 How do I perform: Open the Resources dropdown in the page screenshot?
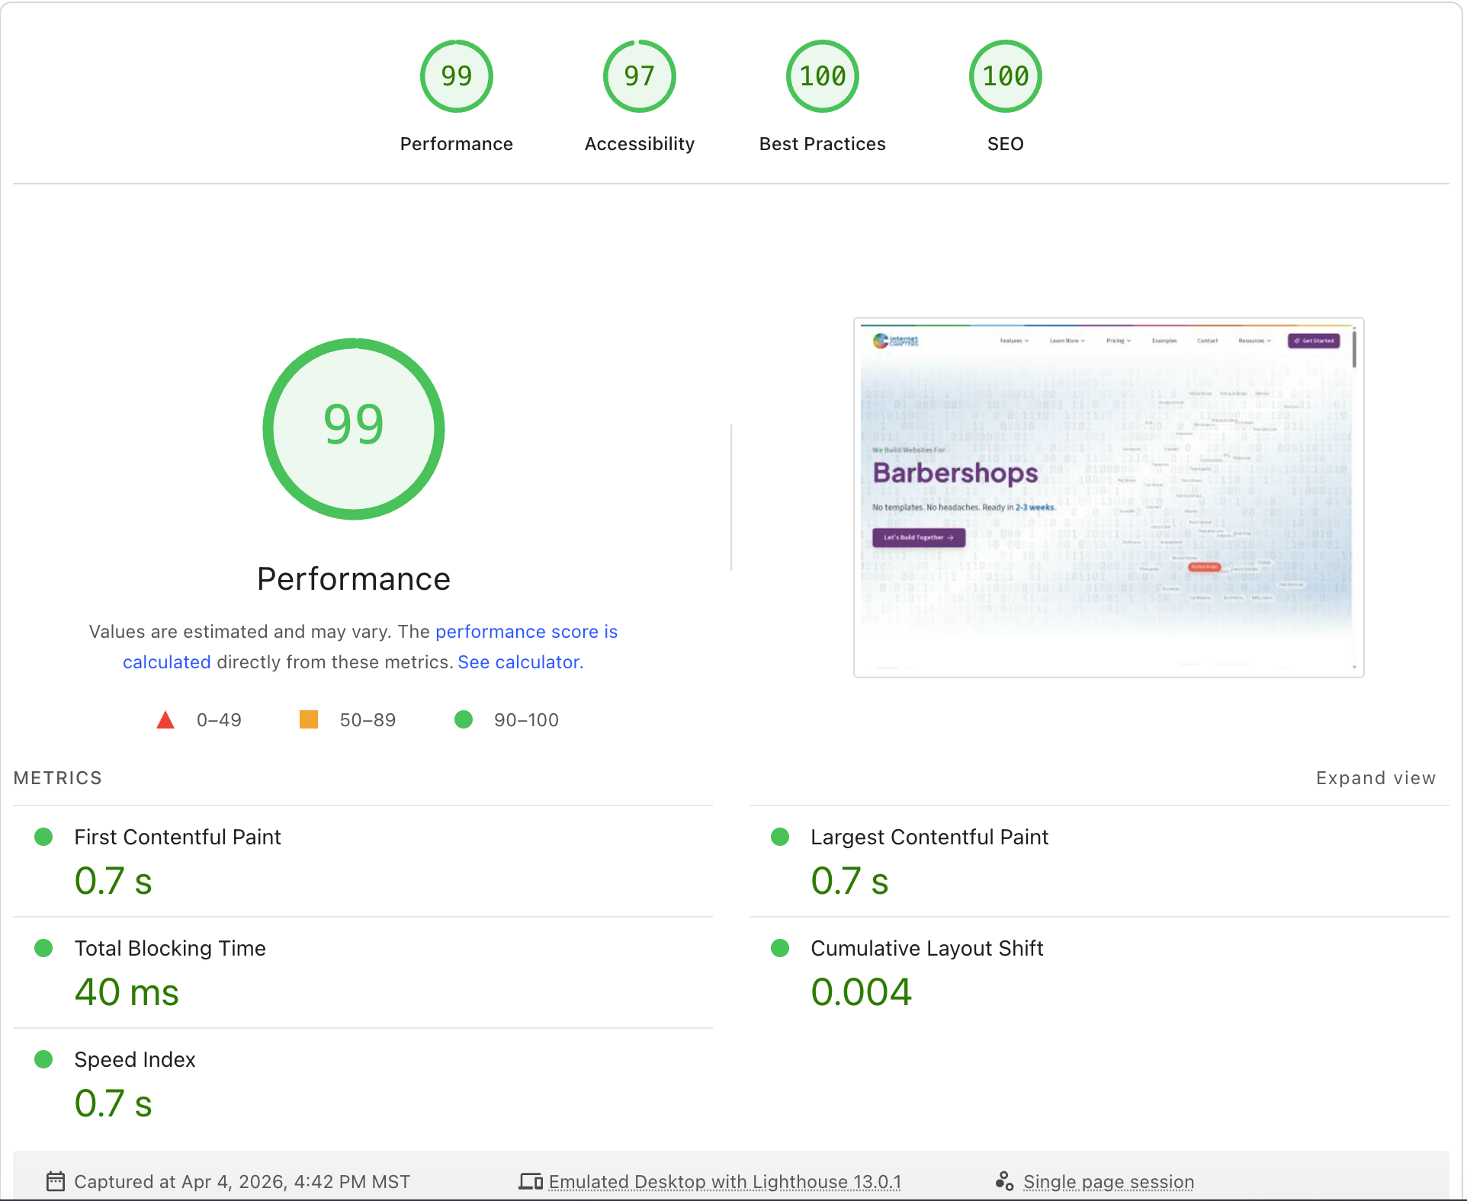tap(1254, 341)
